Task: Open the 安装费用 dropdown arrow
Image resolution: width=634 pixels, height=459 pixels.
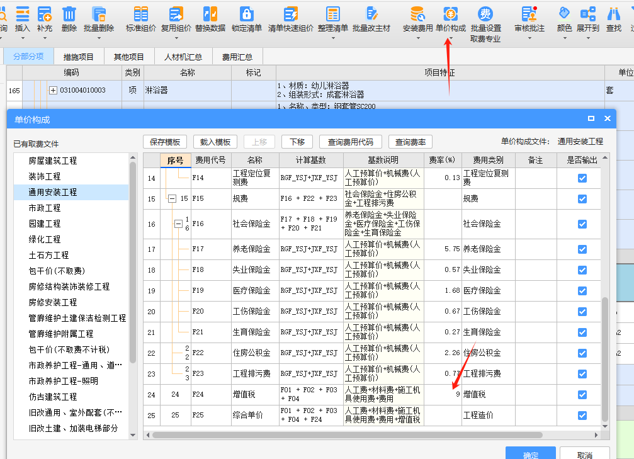Action: tap(418, 38)
